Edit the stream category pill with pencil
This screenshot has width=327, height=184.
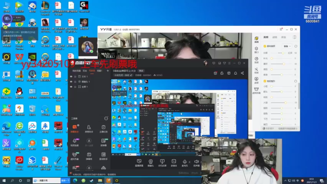tap(123, 75)
